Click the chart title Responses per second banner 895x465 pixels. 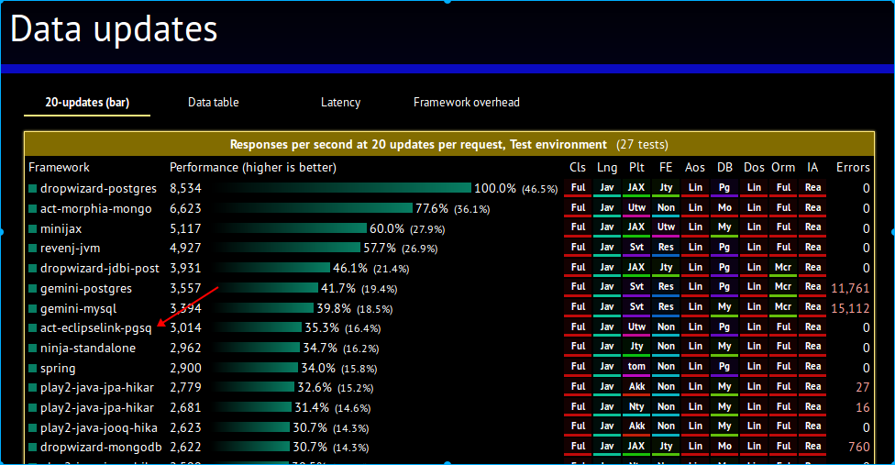click(x=449, y=144)
